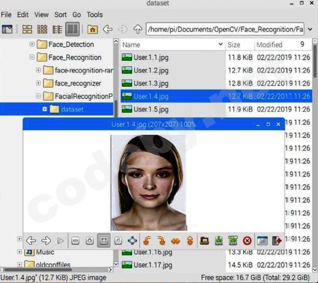Sort files by the Size column
318x283 pixels.
pyautogui.click(x=240, y=44)
